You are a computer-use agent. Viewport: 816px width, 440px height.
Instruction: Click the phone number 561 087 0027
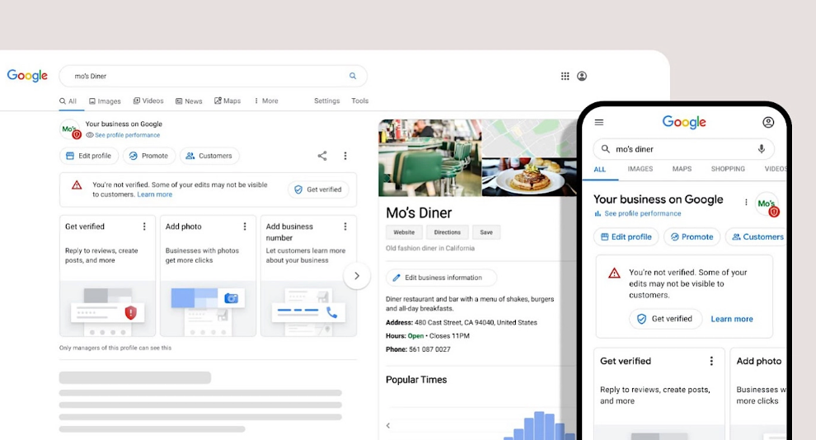pos(430,349)
